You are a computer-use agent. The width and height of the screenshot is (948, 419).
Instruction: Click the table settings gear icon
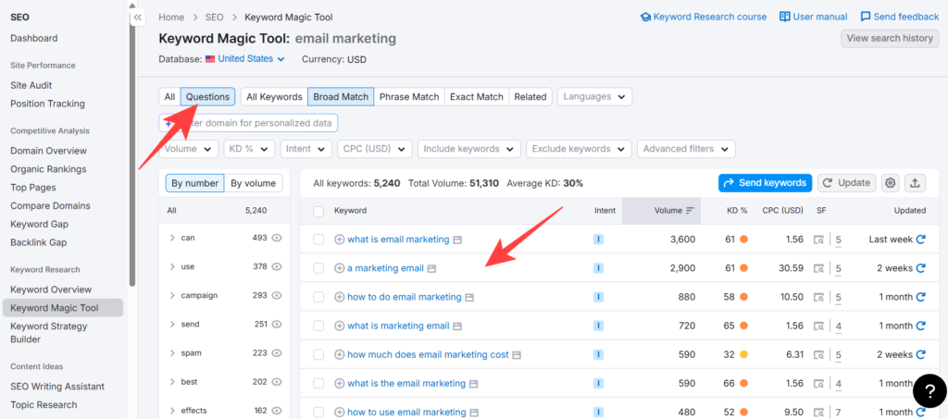pos(890,183)
